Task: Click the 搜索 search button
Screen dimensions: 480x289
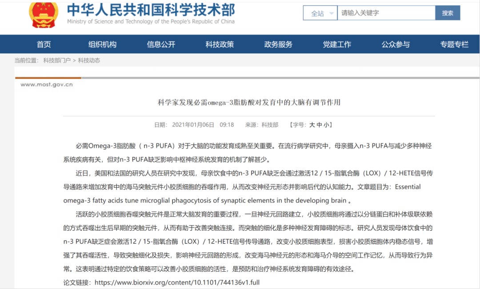Action: point(448,13)
